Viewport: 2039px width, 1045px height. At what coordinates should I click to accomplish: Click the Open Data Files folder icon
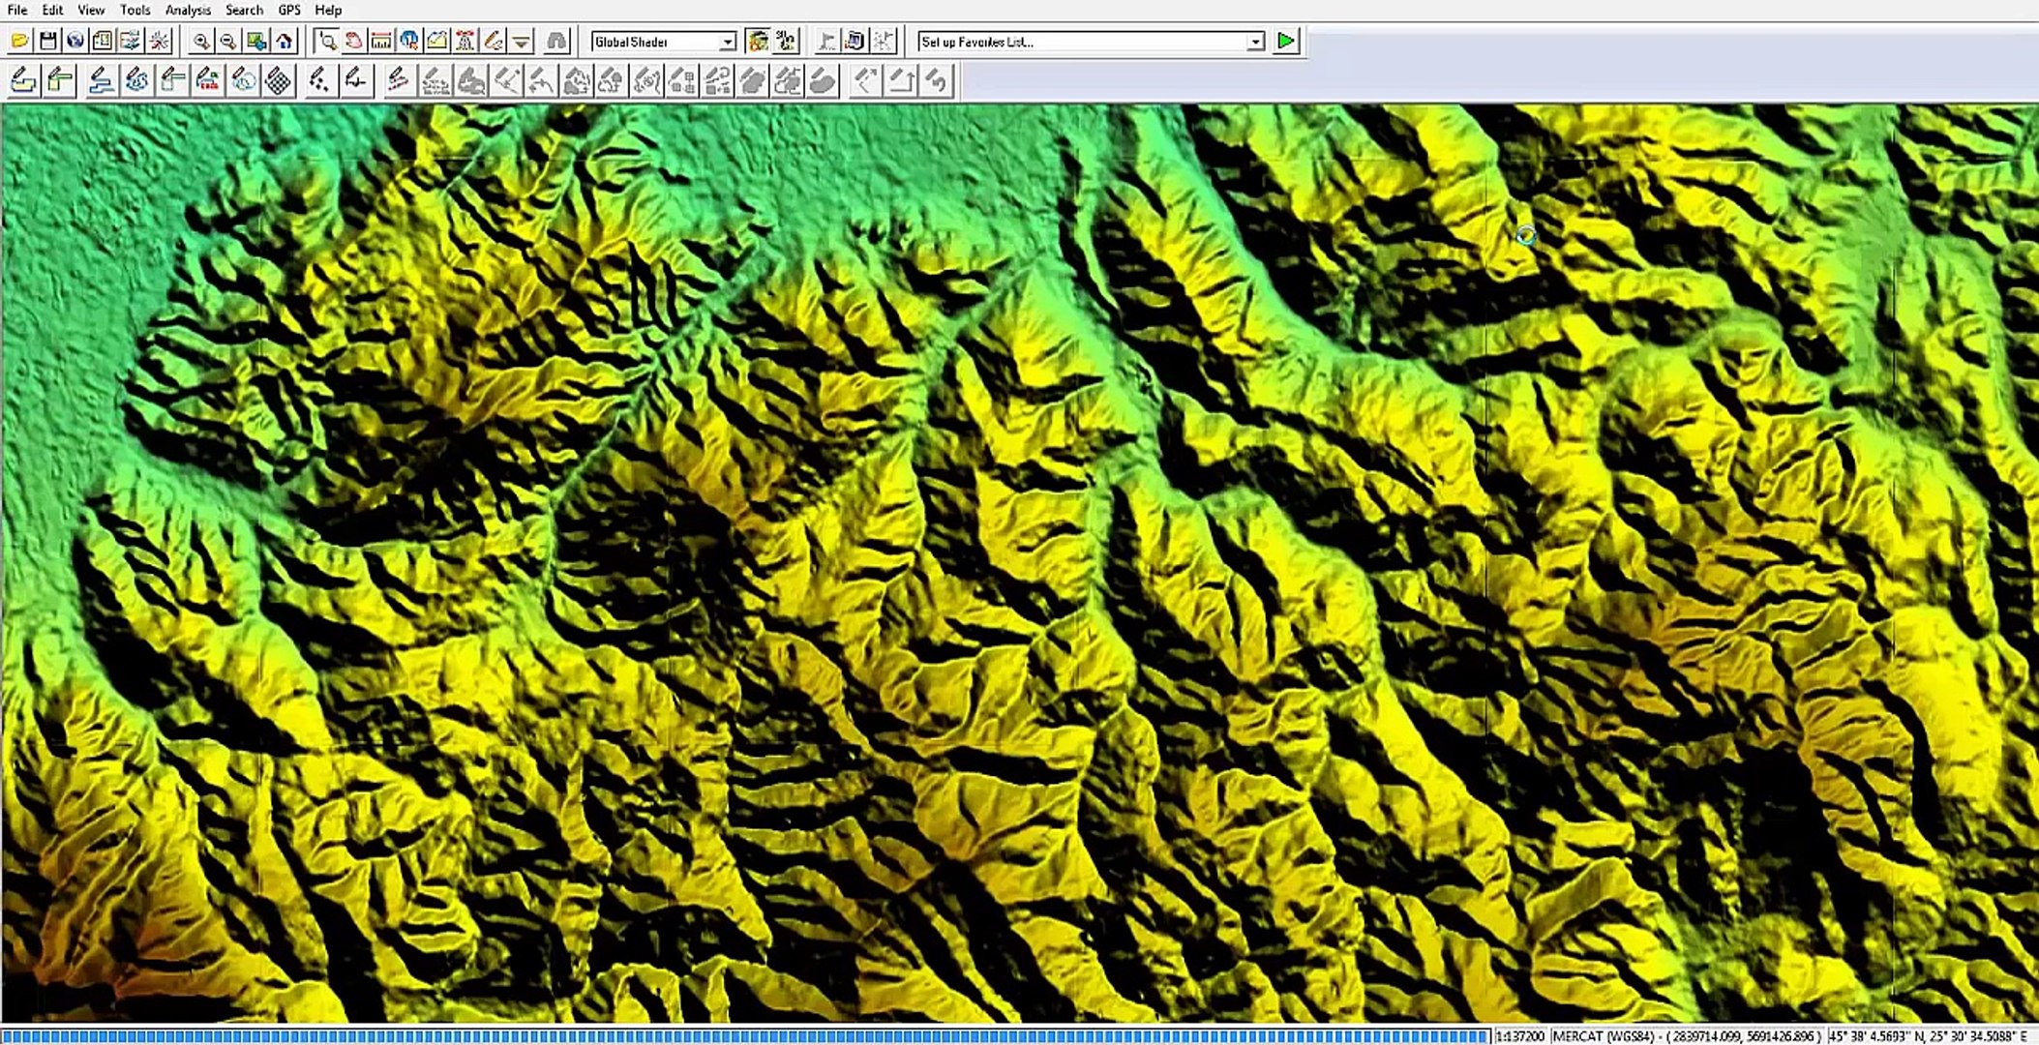(x=19, y=41)
